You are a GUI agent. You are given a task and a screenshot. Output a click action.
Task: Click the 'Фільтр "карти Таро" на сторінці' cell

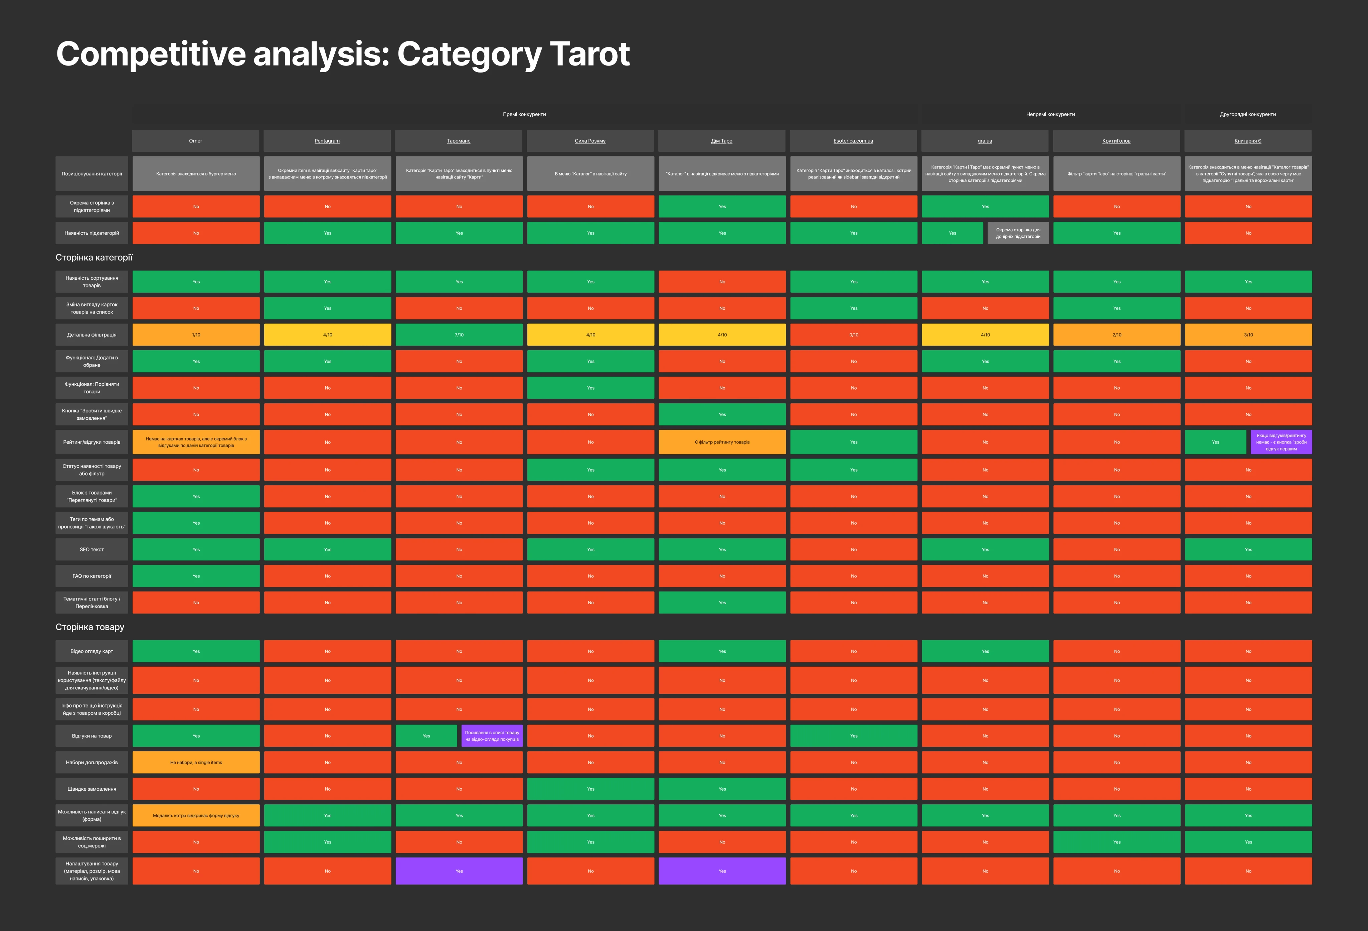1117,174
